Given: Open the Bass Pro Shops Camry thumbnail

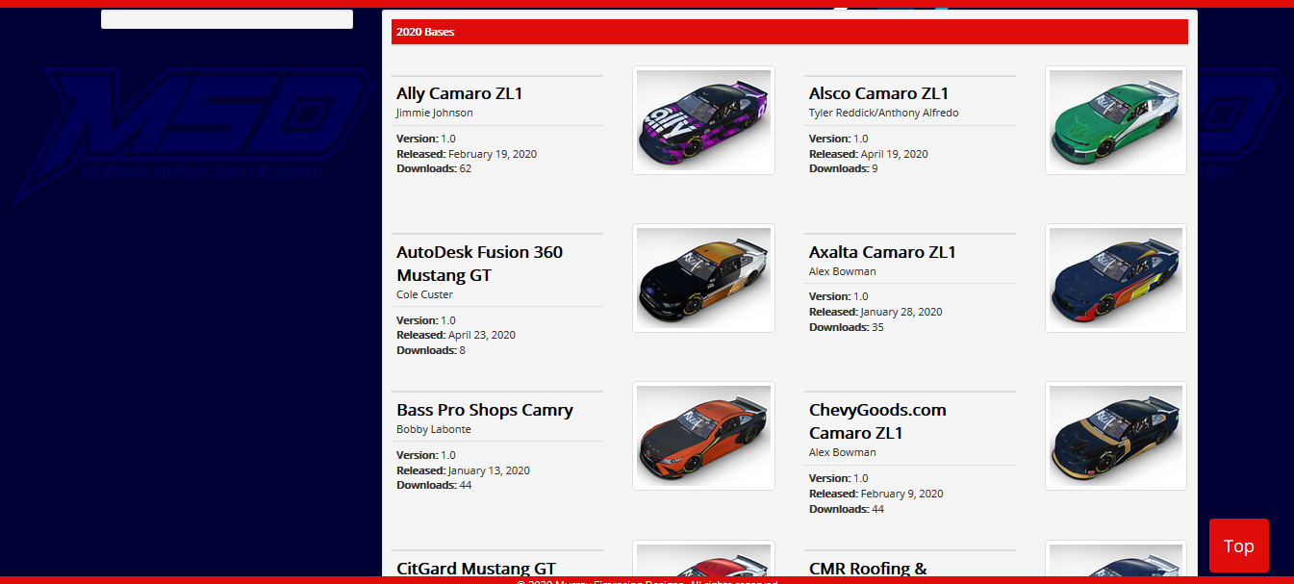Looking at the screenshot, I should 703,436.
